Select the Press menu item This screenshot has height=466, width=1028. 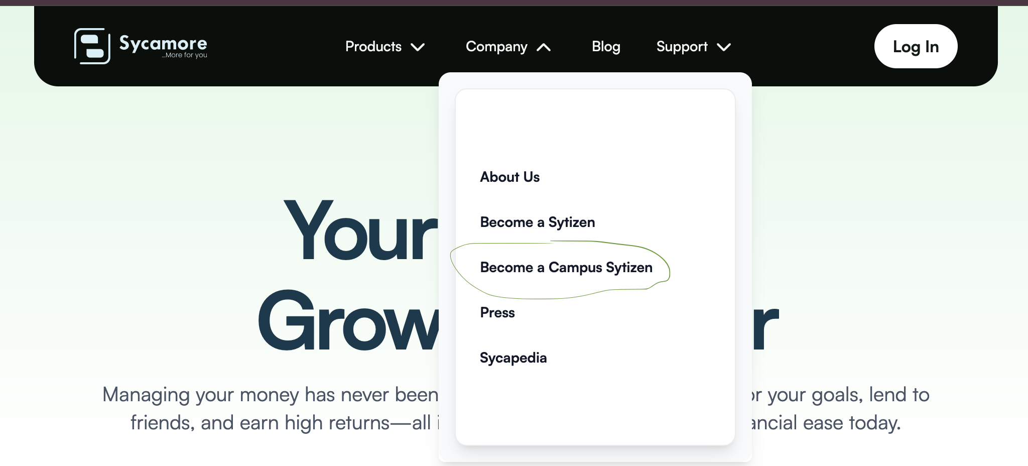coord(497,312)
